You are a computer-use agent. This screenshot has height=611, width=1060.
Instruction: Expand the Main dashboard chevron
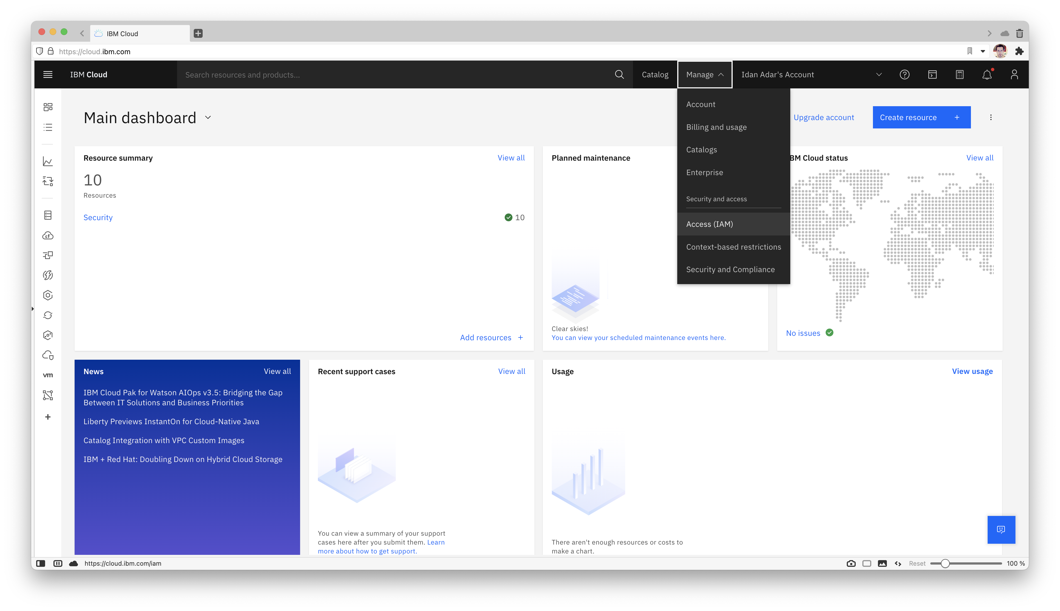pos(208,118)
